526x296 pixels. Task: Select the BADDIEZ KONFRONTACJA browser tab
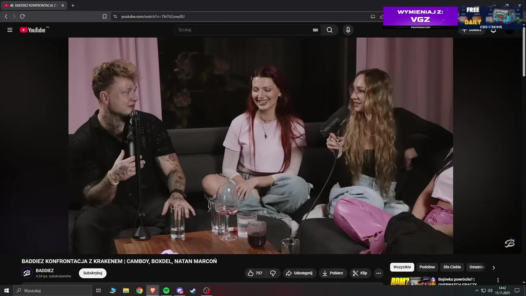click(34, 5)
